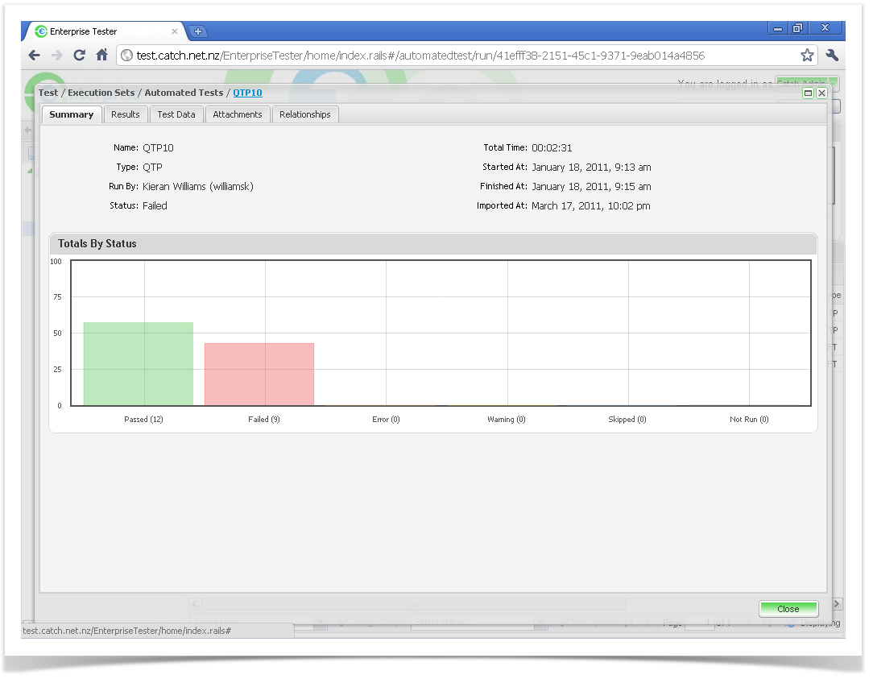This screenshot has height=679, width=873.
Task: Bookmark this page with the star icon
Action: click(x=807, y=56)
